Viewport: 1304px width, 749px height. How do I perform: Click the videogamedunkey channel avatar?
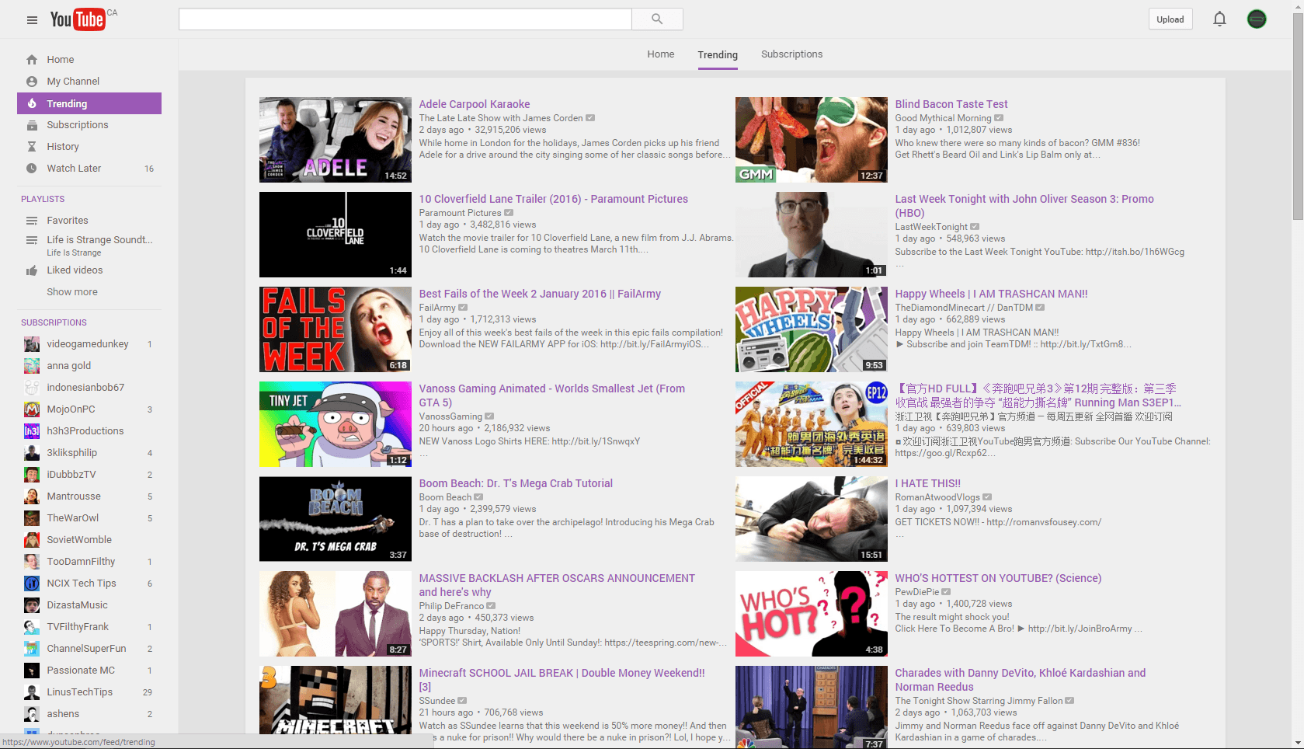32,344
